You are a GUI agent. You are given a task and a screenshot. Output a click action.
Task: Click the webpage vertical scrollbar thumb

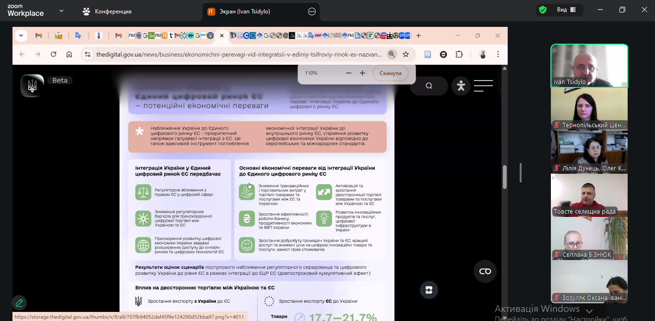[504, 177]
